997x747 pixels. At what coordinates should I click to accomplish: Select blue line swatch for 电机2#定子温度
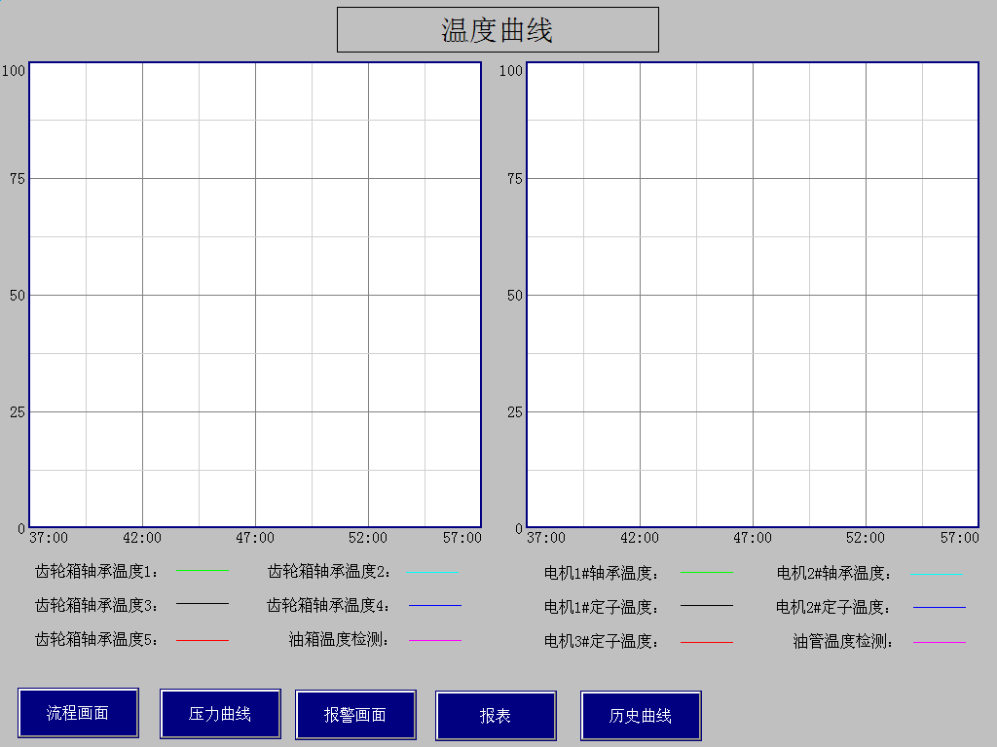[940, 607]
